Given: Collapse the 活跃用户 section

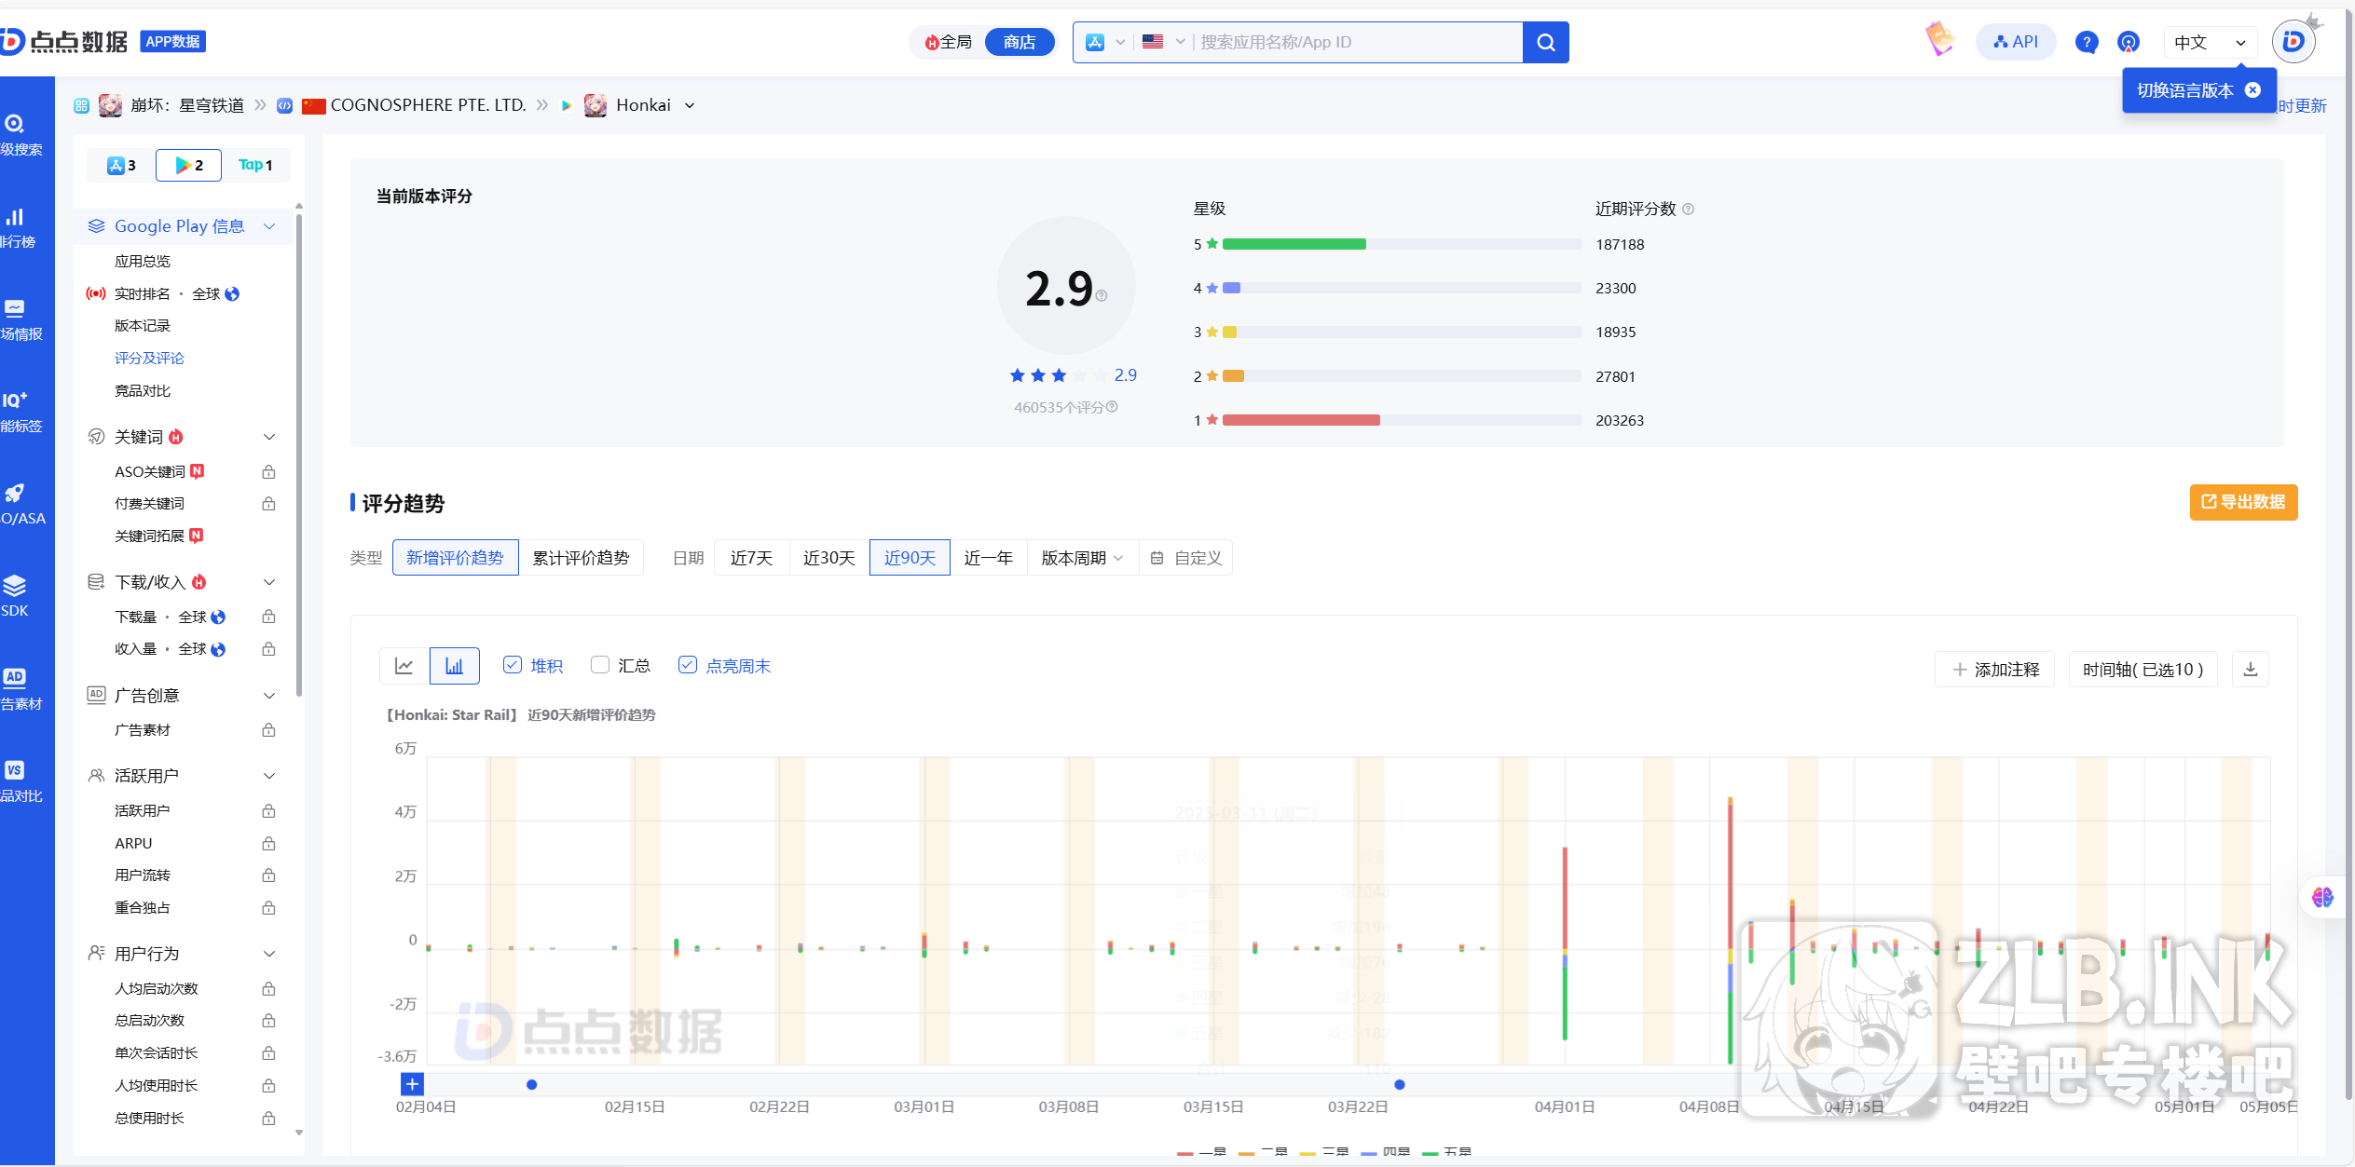Looking at the screenshot, I should coord(269,776).
